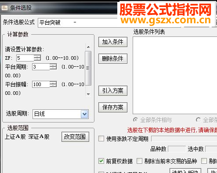The image size is (217, 173).
Task: Click the parameters scrollbar up arrow
Action: point(88,47)
